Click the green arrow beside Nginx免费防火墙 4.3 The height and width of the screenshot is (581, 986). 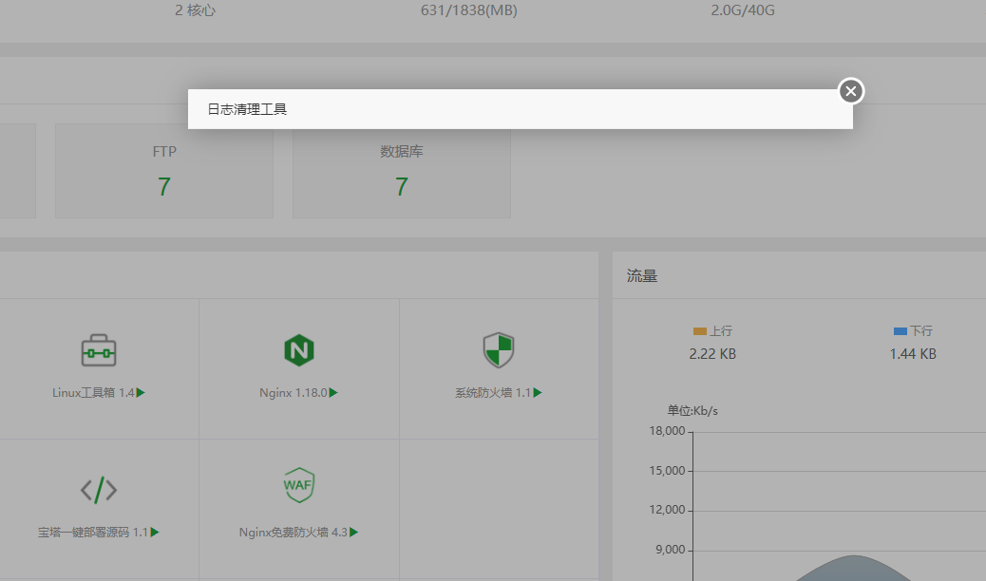click(x=354, y=533)
